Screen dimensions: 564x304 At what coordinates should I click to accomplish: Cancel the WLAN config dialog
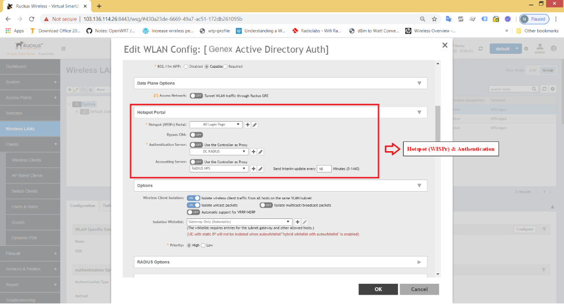point(419,290)
